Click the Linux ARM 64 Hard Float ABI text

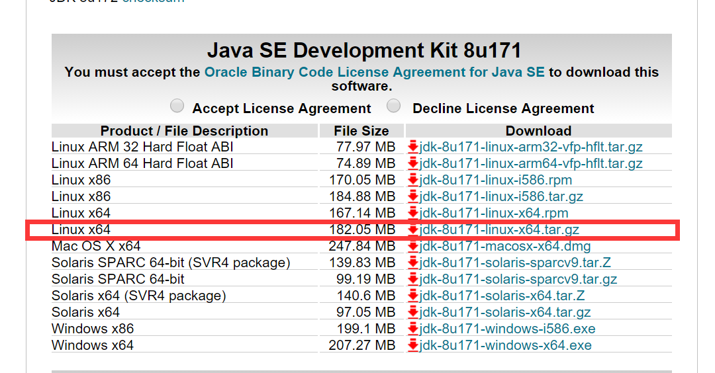click(x=142, y=163)
